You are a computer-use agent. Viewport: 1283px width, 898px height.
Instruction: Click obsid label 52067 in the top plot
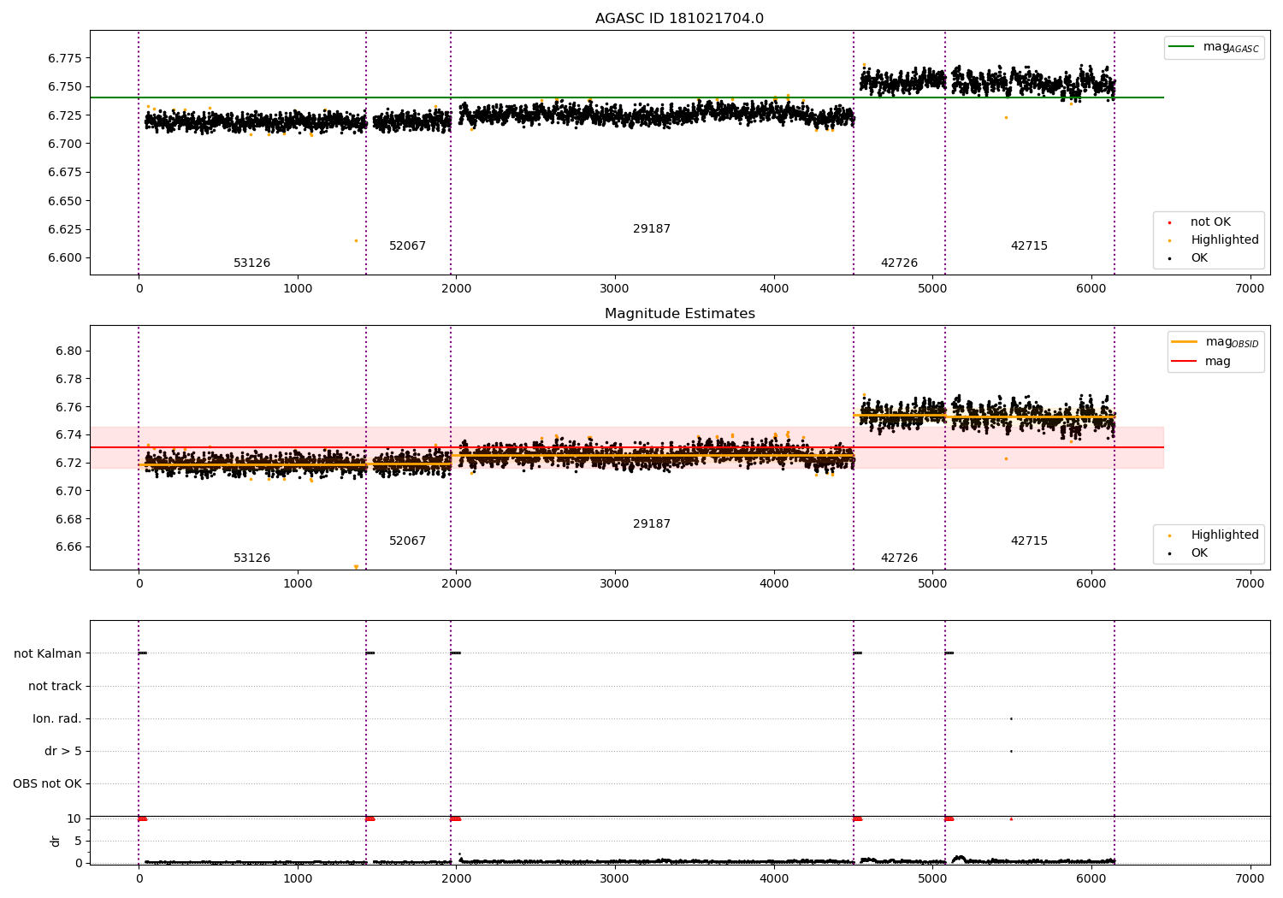click(407, 246)
